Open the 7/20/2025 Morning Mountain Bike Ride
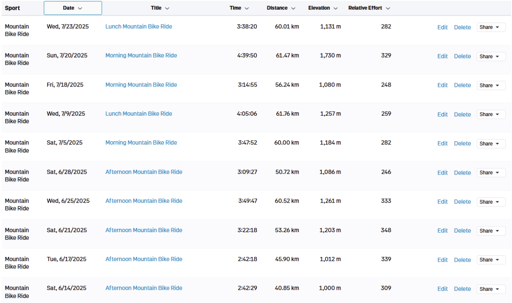This screenshot has height=303, width=512. 141,55
